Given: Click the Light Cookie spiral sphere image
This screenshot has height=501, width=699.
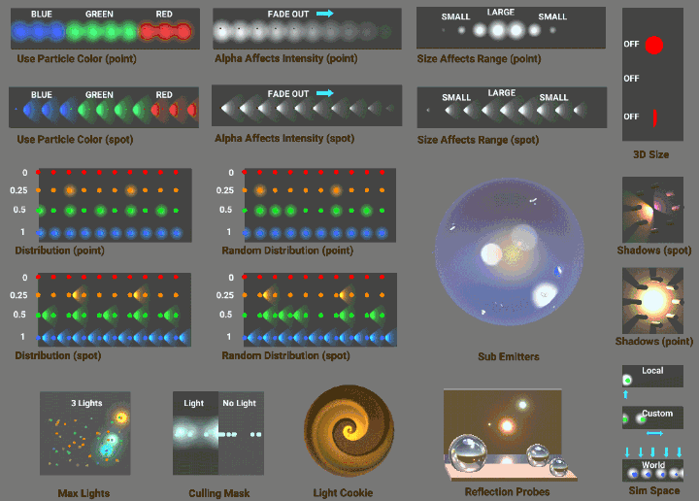Looking at the screenshot, I should (x=349, y=431).
